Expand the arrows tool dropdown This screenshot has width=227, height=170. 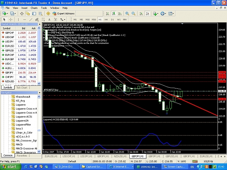65,20
